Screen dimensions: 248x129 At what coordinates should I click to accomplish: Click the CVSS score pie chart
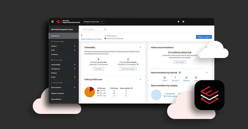click(90, 92)
